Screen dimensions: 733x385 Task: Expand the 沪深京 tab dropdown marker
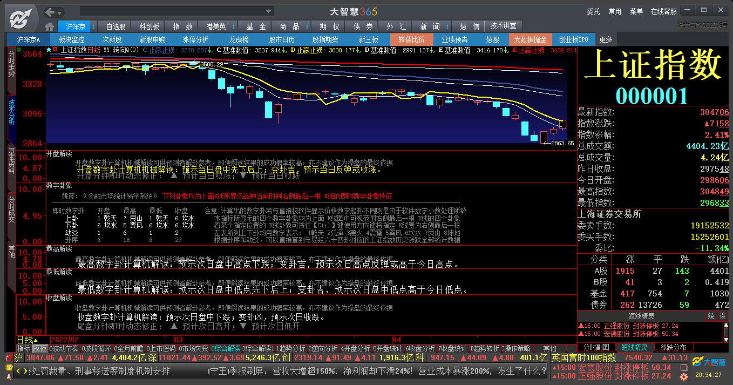tap(93, 26)
